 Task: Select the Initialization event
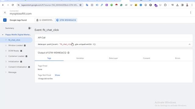point(14,61)
